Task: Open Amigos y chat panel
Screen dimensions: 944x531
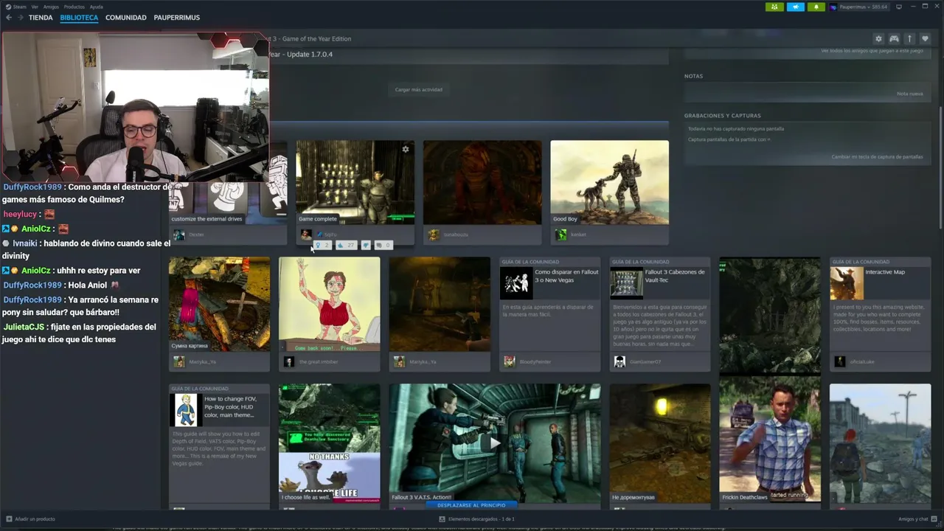Action: pos(917,519)
